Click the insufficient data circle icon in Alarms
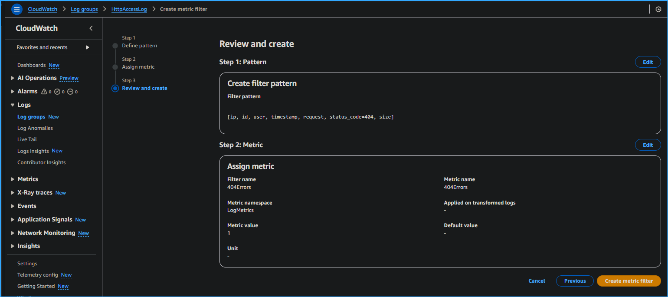The height and width of the screenshot is (297, 668). [70, 92]
